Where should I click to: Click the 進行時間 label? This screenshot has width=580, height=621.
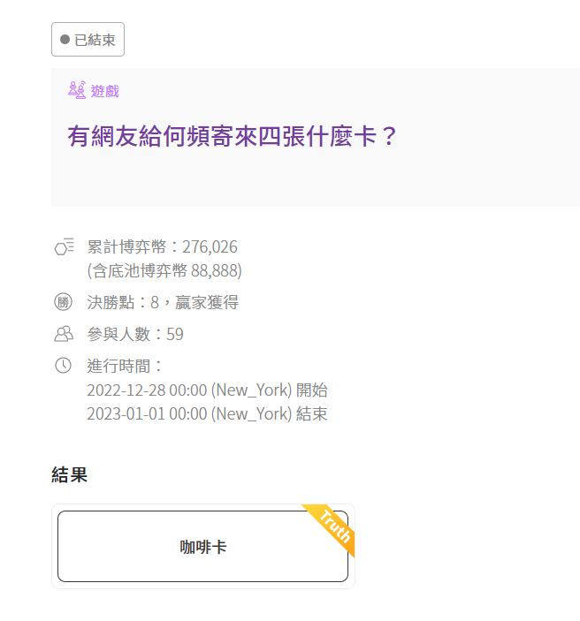tap(125, 366)
